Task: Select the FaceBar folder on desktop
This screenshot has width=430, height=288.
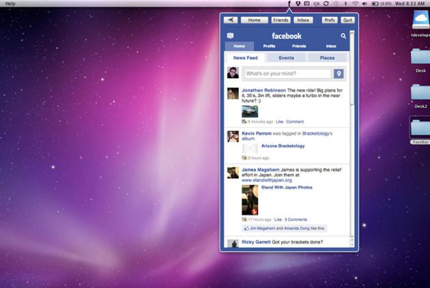Action: 420,128
